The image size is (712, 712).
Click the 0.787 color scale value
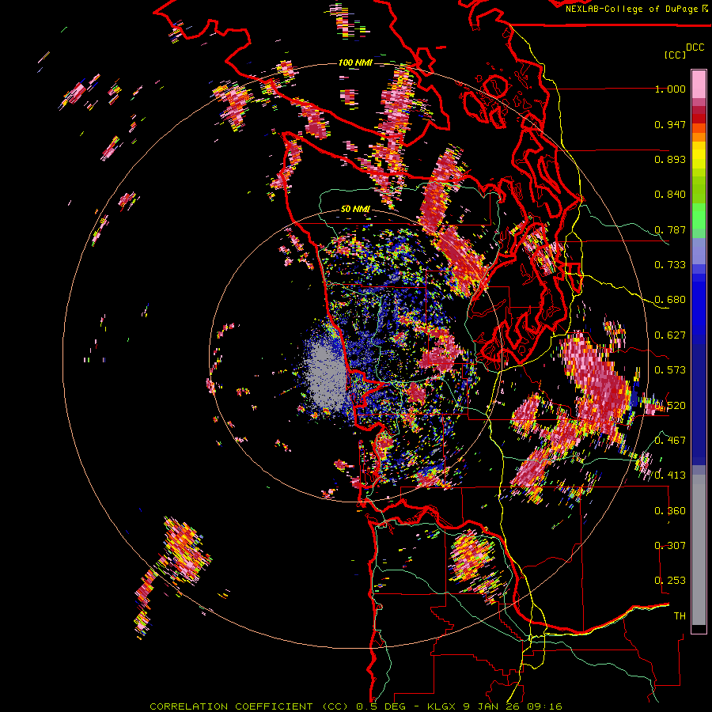coord(670,229)
